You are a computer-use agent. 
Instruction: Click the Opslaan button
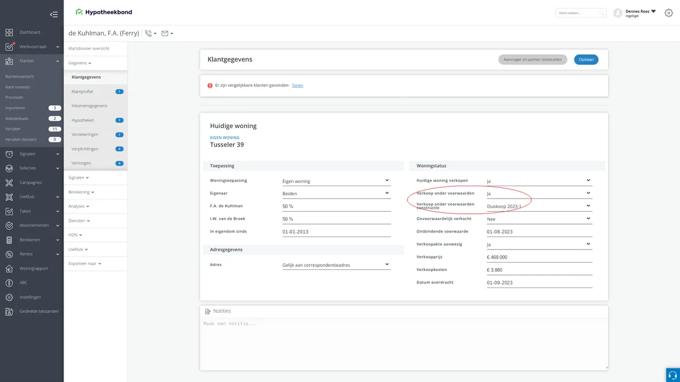pyautogui.click(x=586, y=59)
